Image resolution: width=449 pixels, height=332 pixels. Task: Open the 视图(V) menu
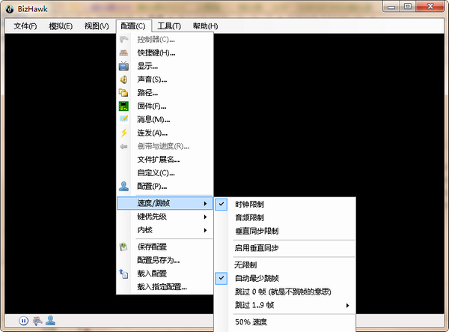(x=97, y=26)
